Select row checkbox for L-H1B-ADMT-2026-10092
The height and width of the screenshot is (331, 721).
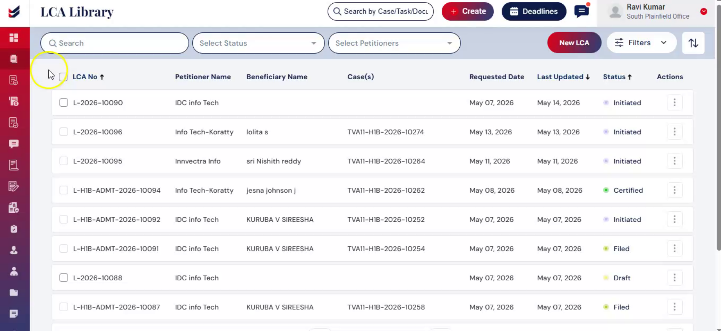(64, 220)
